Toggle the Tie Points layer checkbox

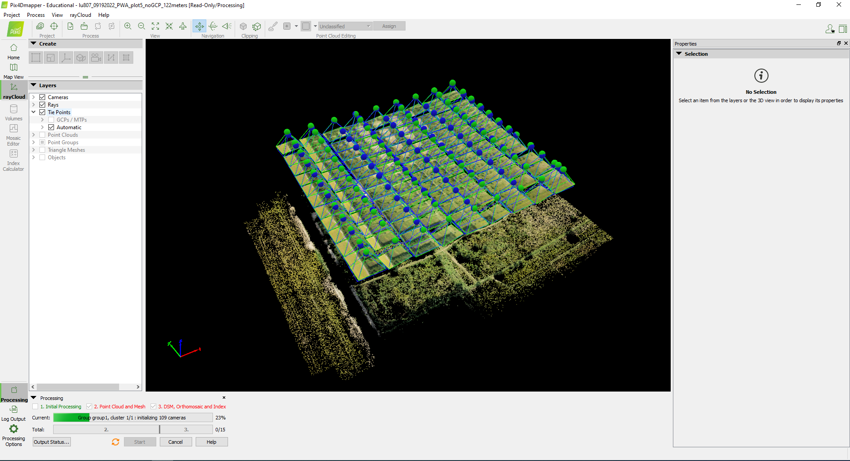42,112
